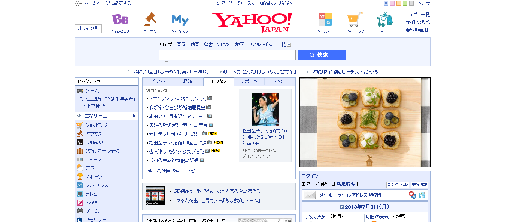Screen dimensions: 505x222
Task: Open the 今夜の天気 link
Action: pos(315,216)
